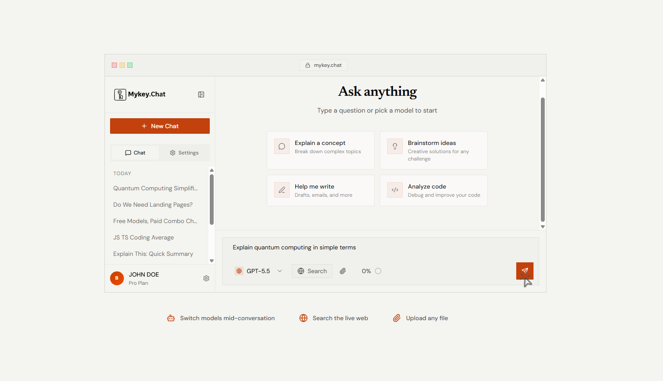Click the code brackets icon on Analyze code
663x381 pixels.
(395, 190)
